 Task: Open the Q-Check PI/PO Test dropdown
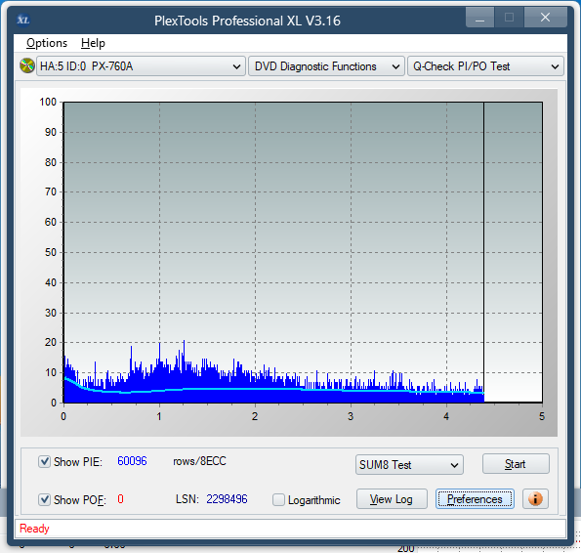pos(485,66)
